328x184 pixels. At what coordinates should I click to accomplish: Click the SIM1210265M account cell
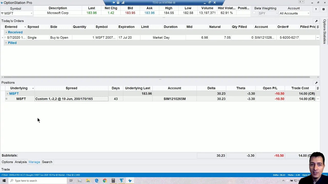tap(175, 99)
